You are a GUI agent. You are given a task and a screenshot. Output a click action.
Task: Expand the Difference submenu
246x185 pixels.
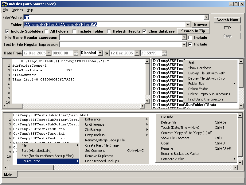114,119
